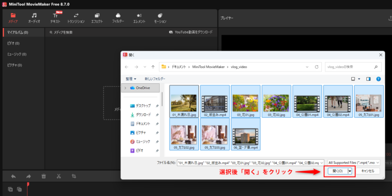The height and width of the screenshot is (196, 392).
Task: Click キャンセル to cancel the dialog
Action: 368,171
